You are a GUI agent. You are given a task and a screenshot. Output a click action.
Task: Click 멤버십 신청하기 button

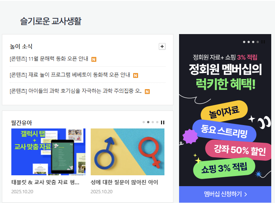225,194
